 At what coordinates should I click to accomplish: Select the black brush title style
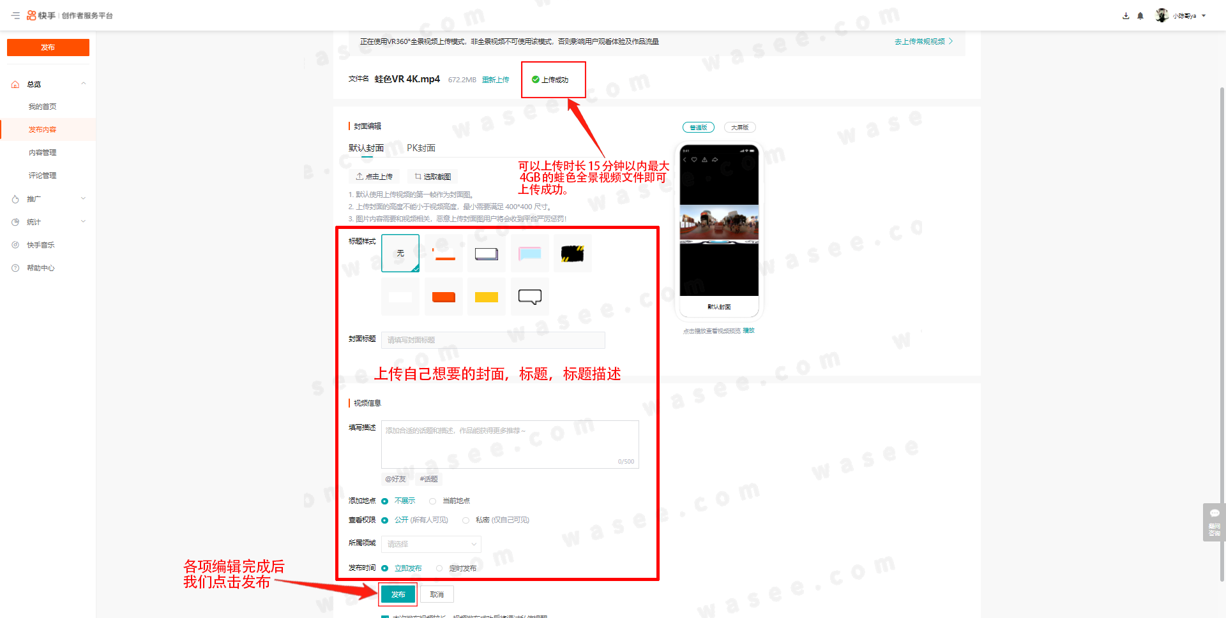(572, 253)
